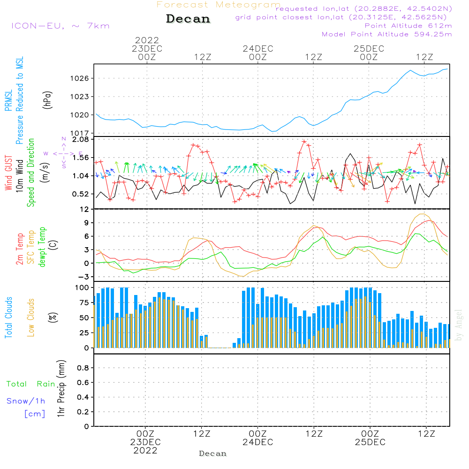Image resolution: width=469 pixels, height=469 pixels.
Task: Click the wind direction compass legend
Action: 63,153
